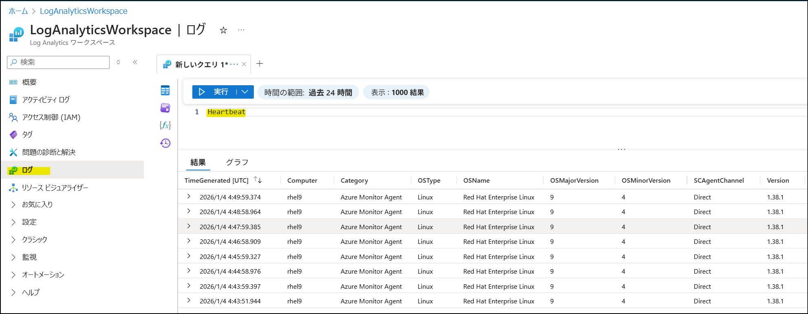Change the 表示 1000 結果 limit selector

tap(397, 93)
